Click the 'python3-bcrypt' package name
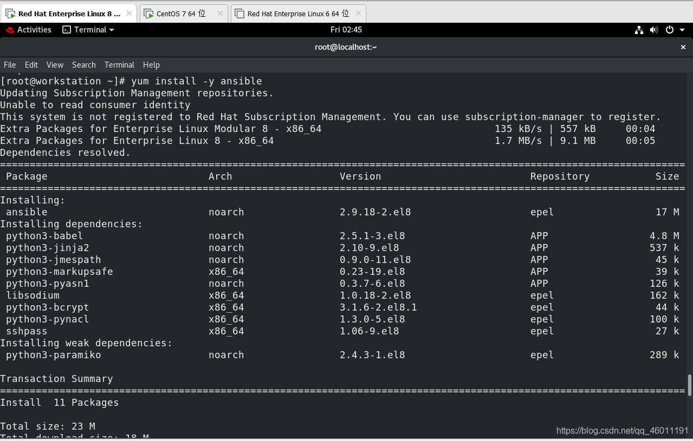The width and height of the screenshot is (693, 441). tap(48, 307)
